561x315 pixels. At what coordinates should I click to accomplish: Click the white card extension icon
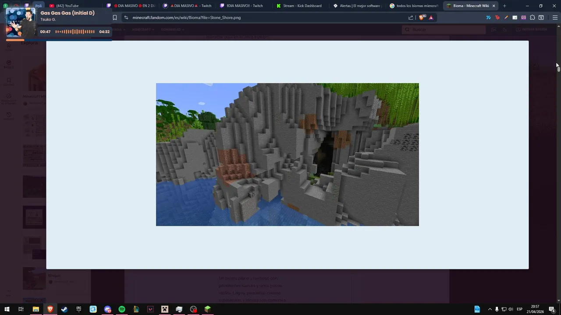(515, 17)
